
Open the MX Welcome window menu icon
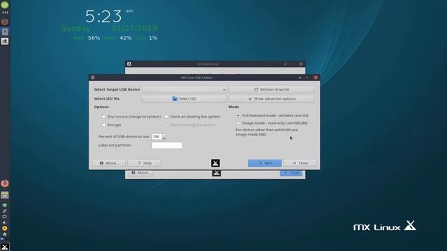(x=129, y=64)
